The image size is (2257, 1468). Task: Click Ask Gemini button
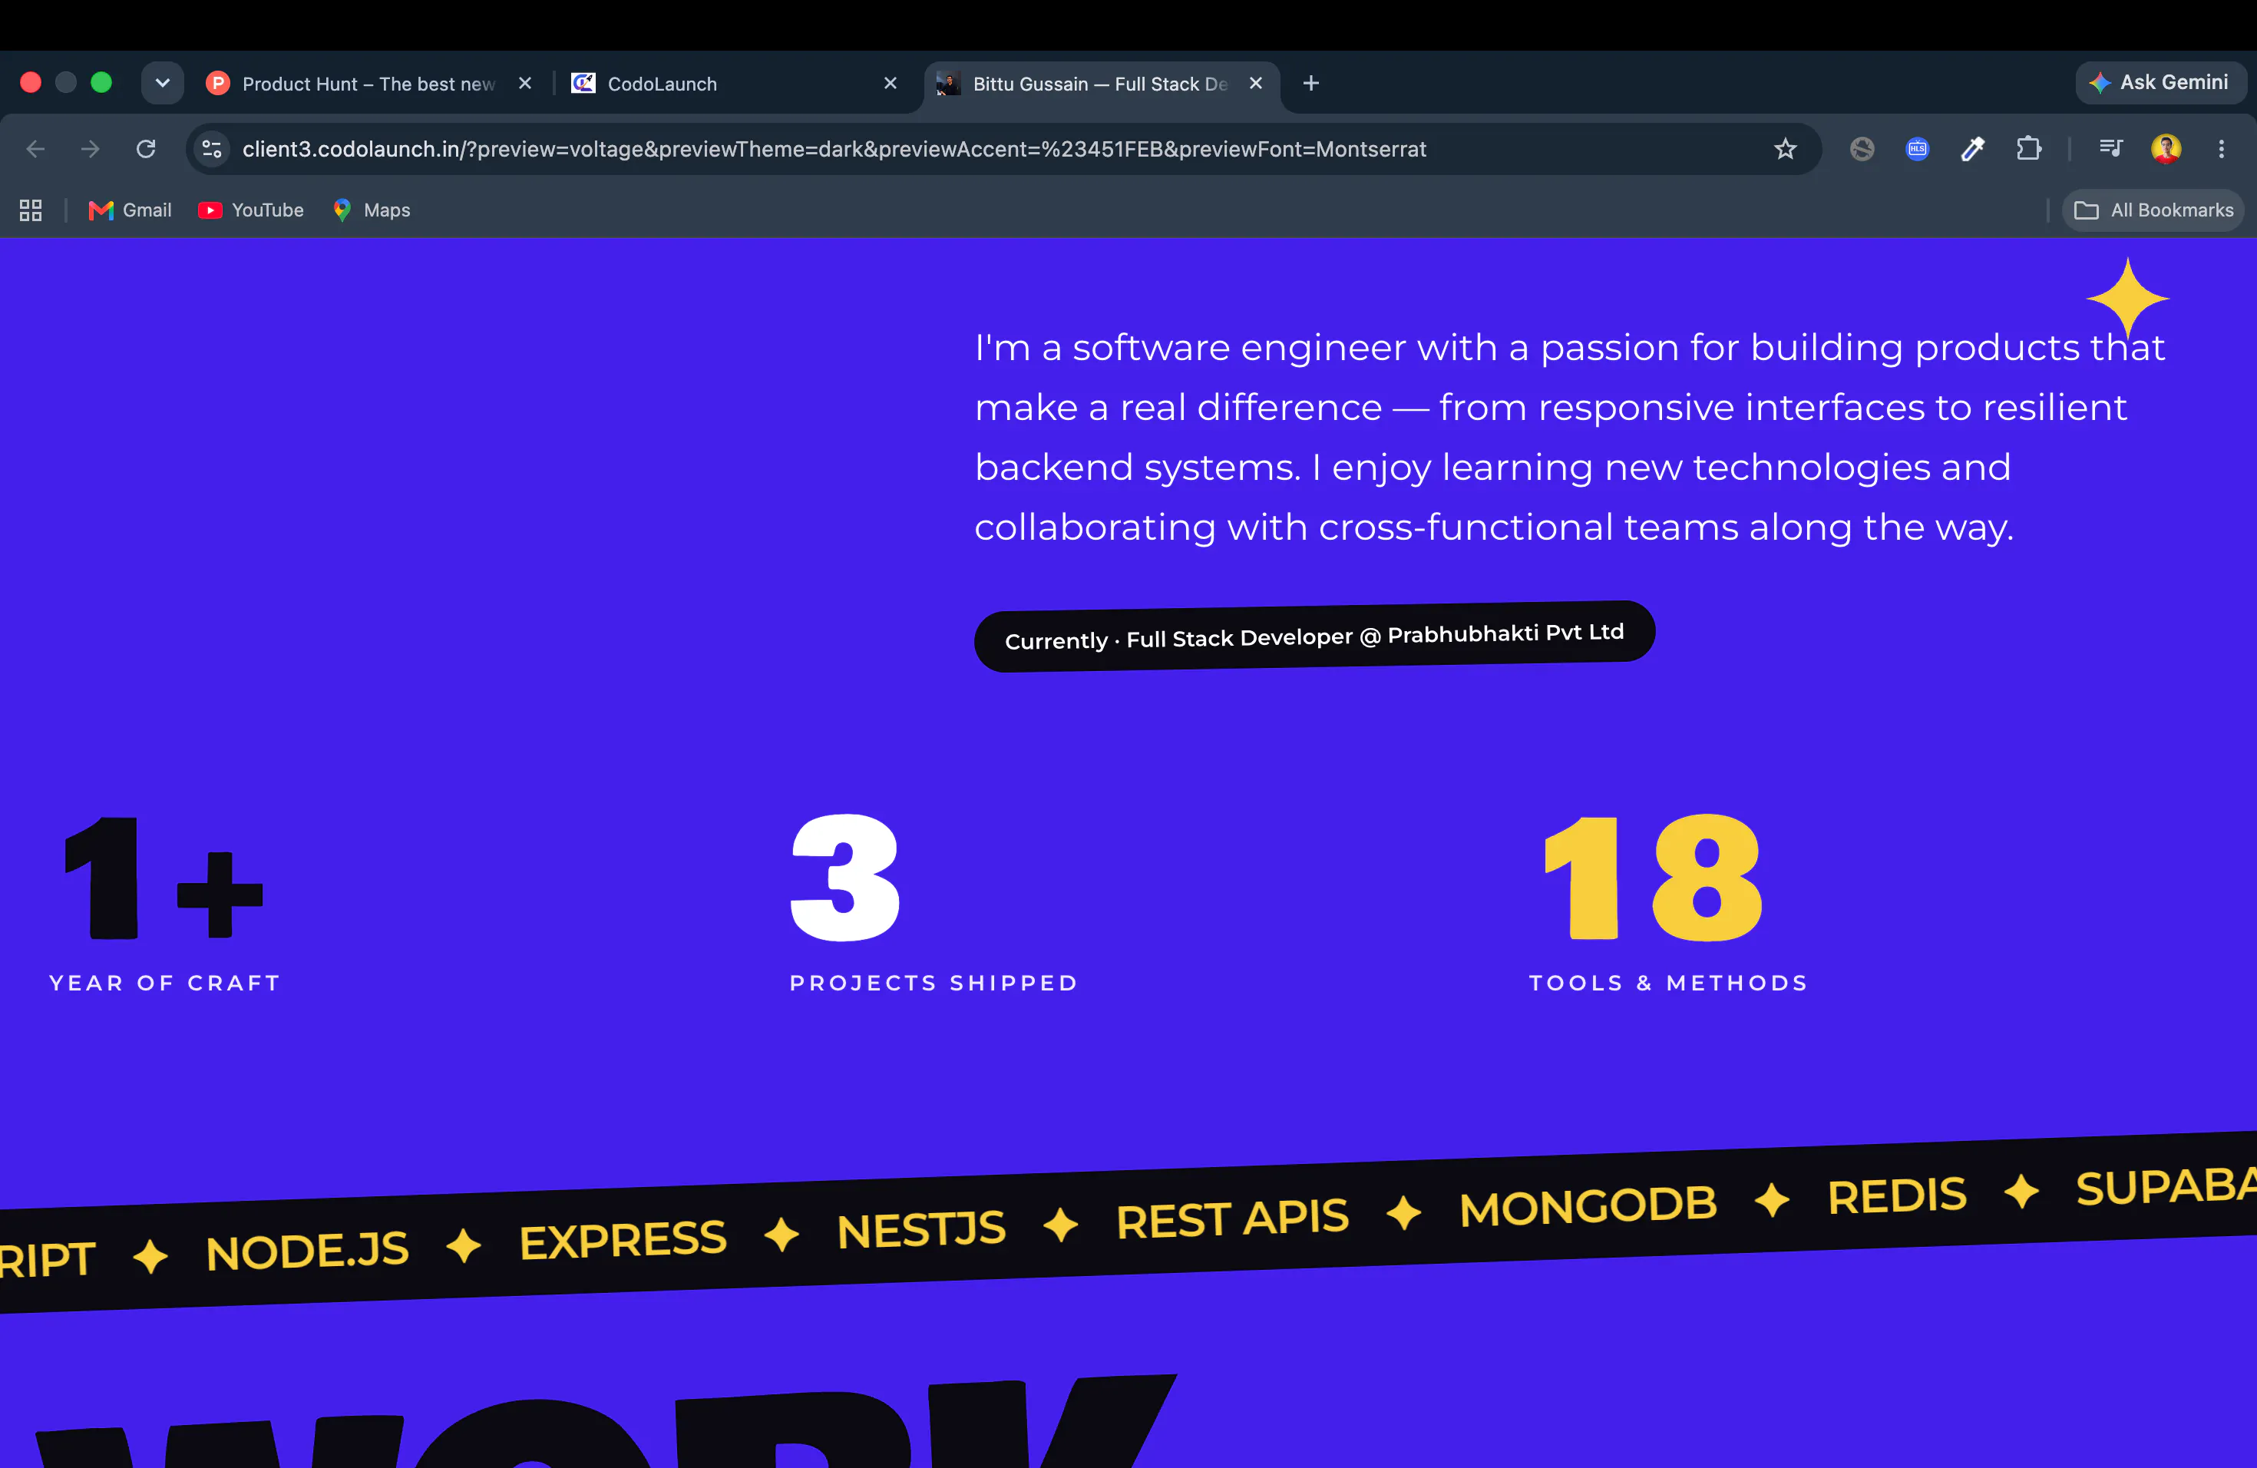[2160, 82]
